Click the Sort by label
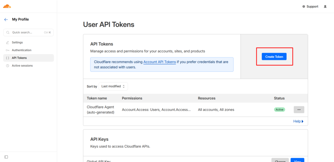Screen dimensions: 334x162 [92, 86]
